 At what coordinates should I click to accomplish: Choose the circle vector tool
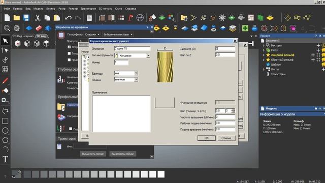point(5,130)
